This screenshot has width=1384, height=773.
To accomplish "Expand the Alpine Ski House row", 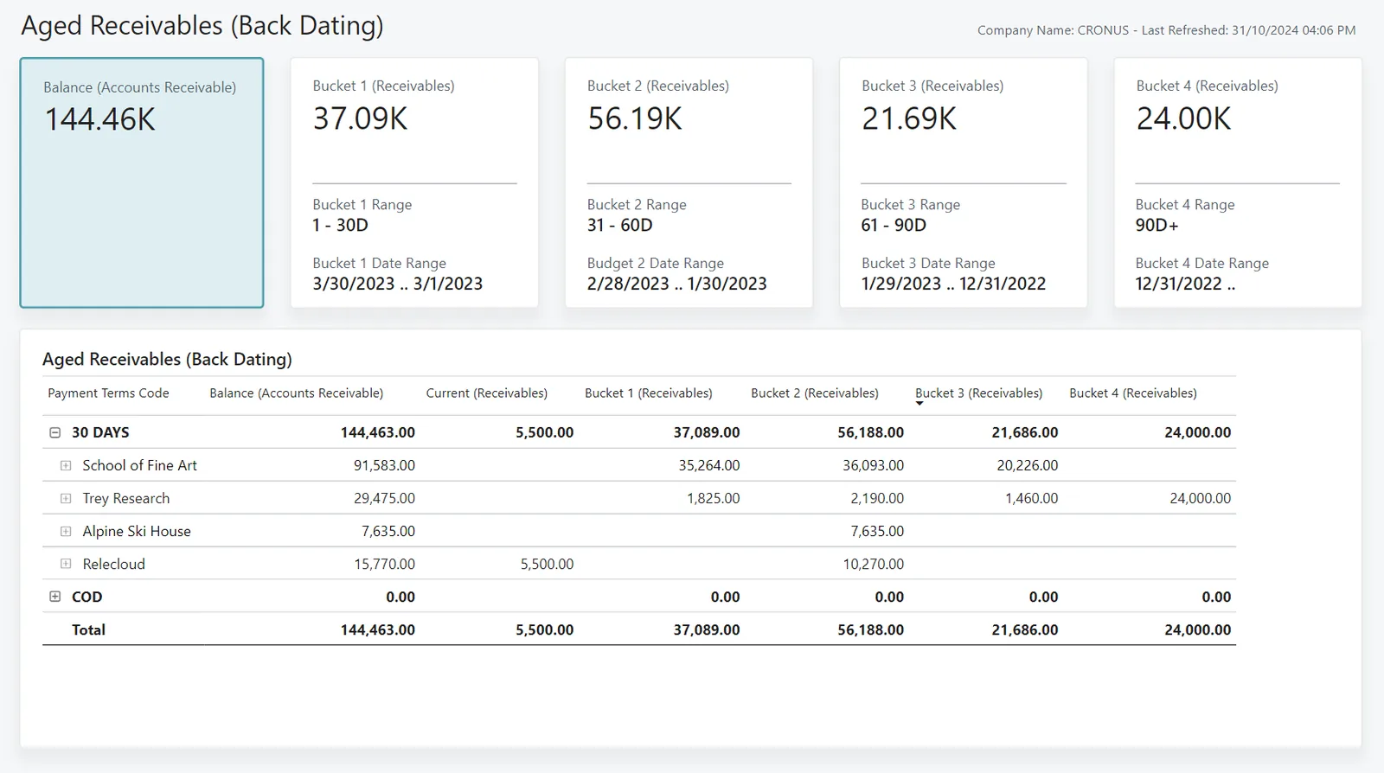I will pyautogui.click(x=66, y=531).
